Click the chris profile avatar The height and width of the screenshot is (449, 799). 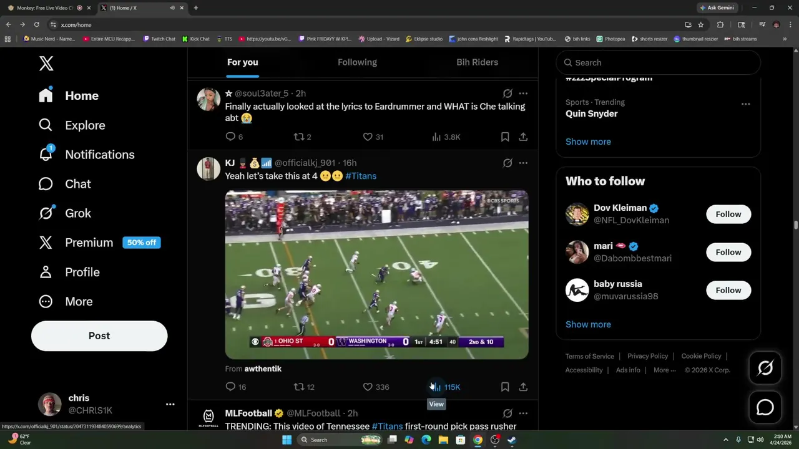click(50, 404)
